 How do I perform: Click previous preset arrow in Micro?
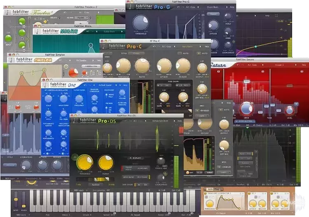pyautogui.click(x=96, y=32)
